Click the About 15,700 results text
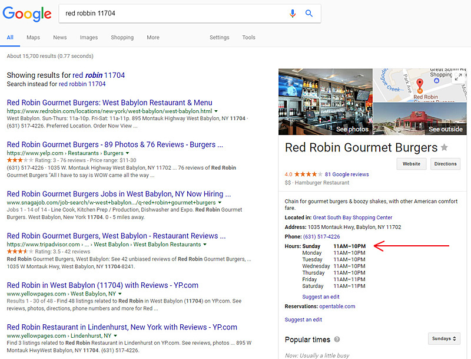Screen dimensions: 471x359 pyautogui.click(x=50, y=56)
